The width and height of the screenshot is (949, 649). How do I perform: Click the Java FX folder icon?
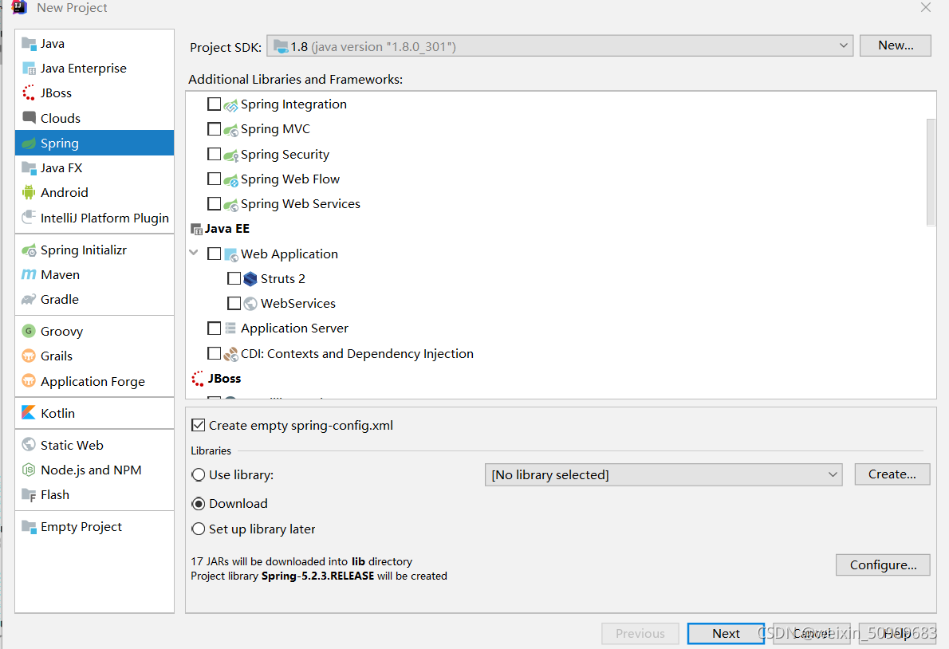[29, 167]
